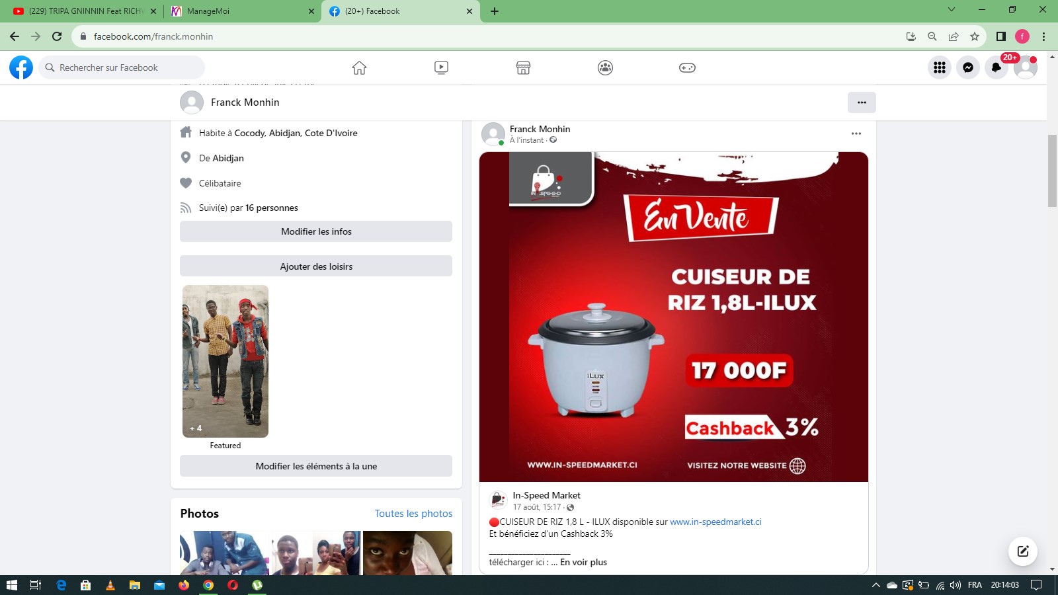Screen dimensions: 1058x595
Task: Open the Groups icon in top navigation
Action: pyautogui.click(x=605, y=67)
